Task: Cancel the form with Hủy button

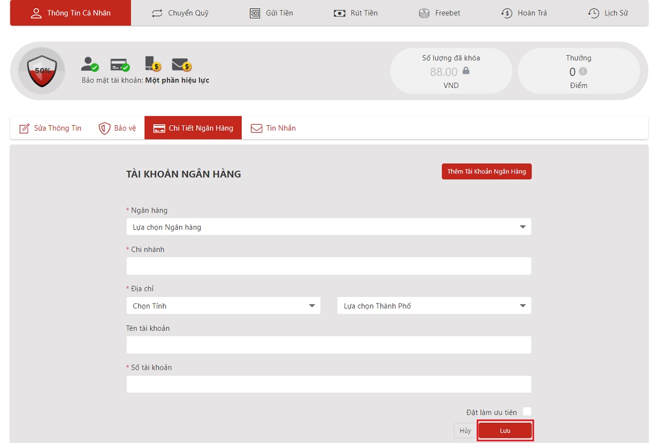Action: click(465, 430)
